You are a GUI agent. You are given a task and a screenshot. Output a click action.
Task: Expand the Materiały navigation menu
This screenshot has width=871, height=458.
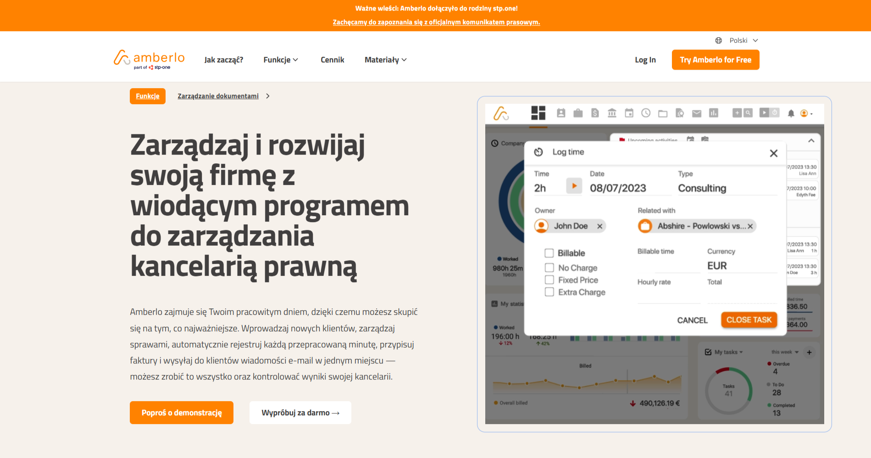[385, 60]
